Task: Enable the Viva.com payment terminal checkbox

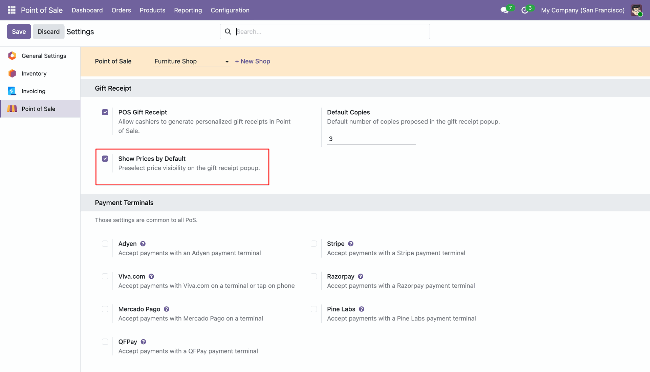Action: pyautogui.click(x=105, y=276)
